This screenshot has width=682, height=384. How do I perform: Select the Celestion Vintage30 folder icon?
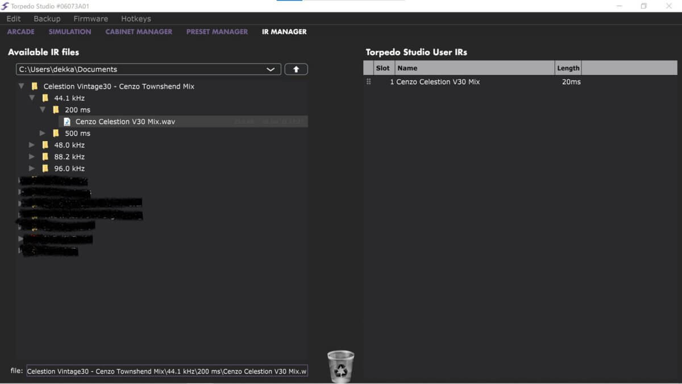pyautogui.click(x=35, y=86)
